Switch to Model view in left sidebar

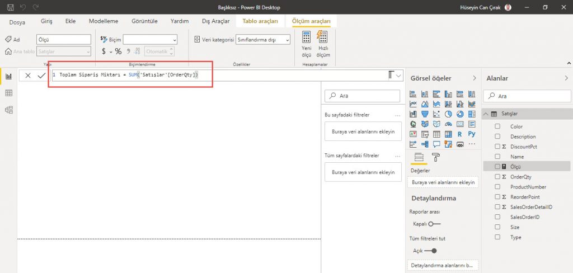coord(9,110)
